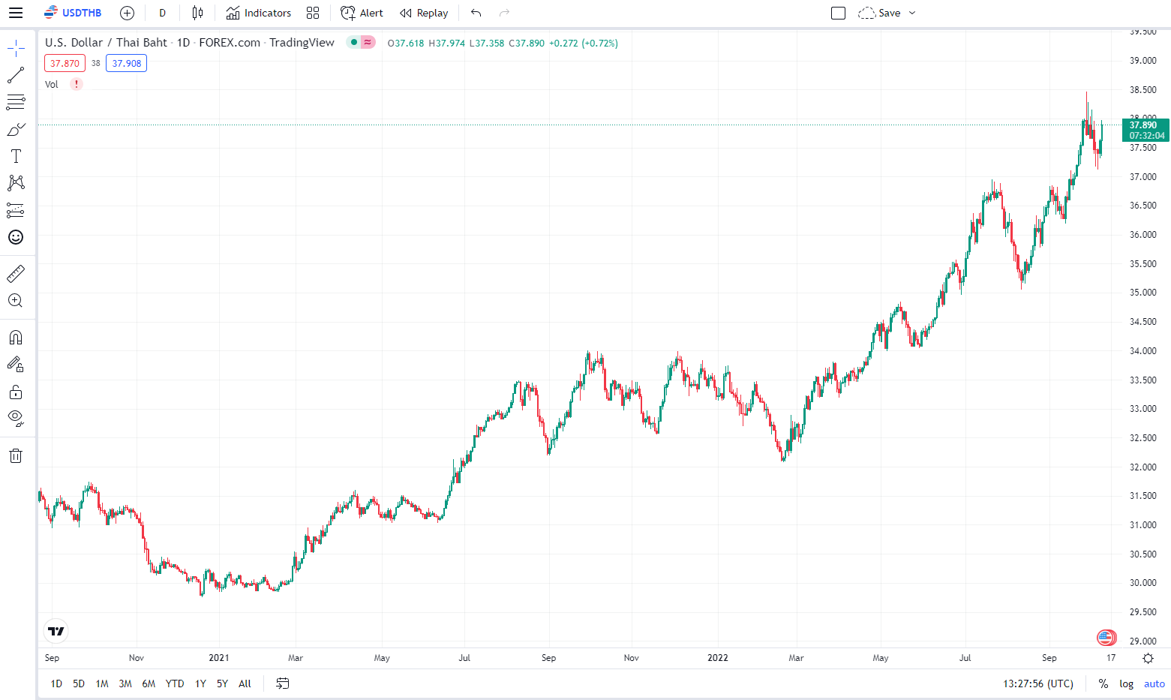Click the trash icon to remove drawings

pos(16,455)
